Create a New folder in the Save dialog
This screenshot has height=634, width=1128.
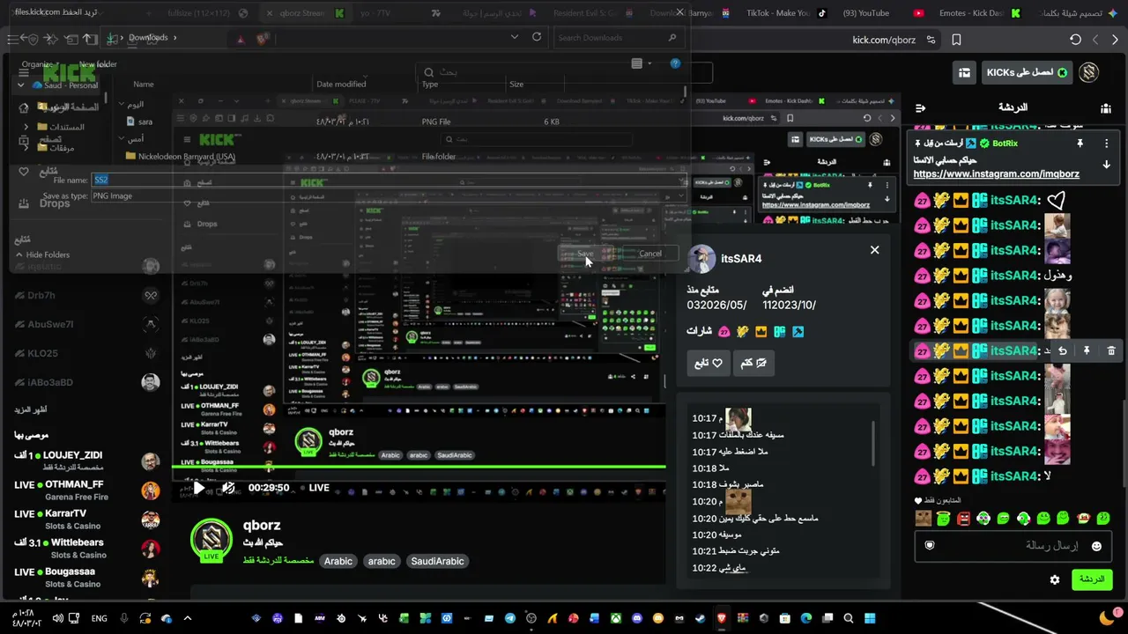click(x=98, y=63)
